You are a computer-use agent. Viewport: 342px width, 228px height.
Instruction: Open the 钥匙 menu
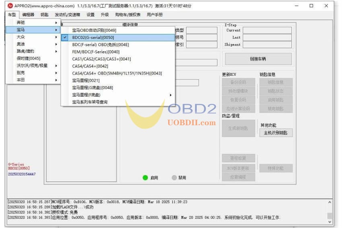pos(44,15)
